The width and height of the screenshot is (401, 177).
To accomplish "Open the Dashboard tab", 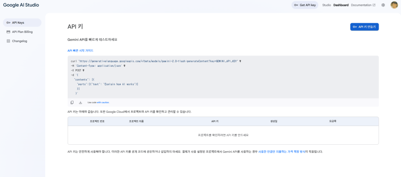I will pos(341,5).
